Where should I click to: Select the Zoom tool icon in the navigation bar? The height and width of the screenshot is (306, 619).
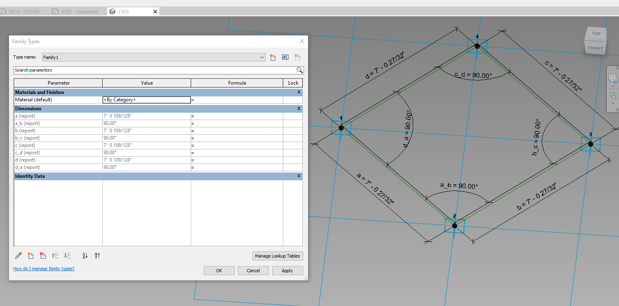click(x=613, y=95)
